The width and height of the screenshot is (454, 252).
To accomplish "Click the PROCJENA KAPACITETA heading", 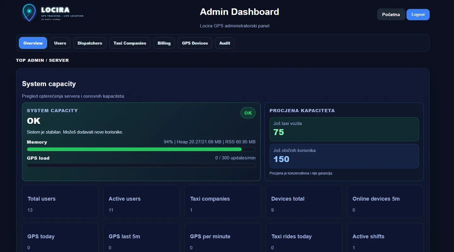I will (302, 111).
